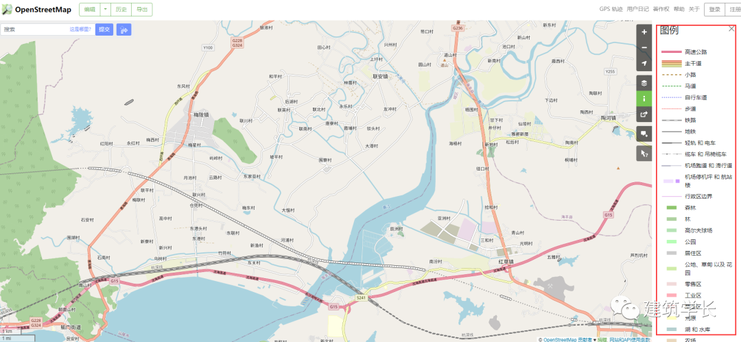Submit search with 提交 button
The width and height of the screenshot is (741, 342).
tap(104, 29)
